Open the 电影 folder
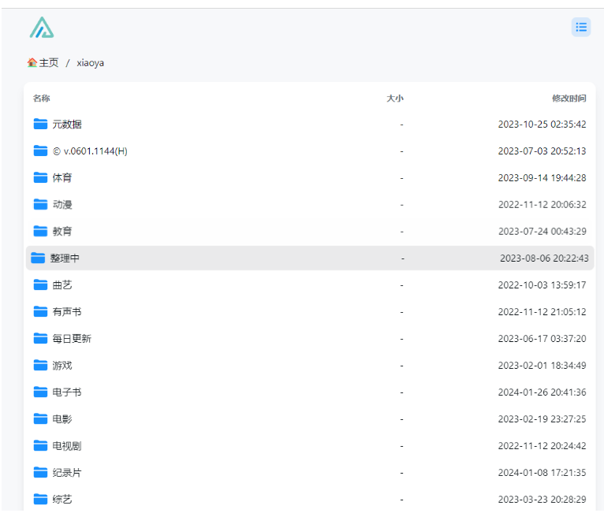The height and width of the screenshot is (513, 604). coord(62,419)
